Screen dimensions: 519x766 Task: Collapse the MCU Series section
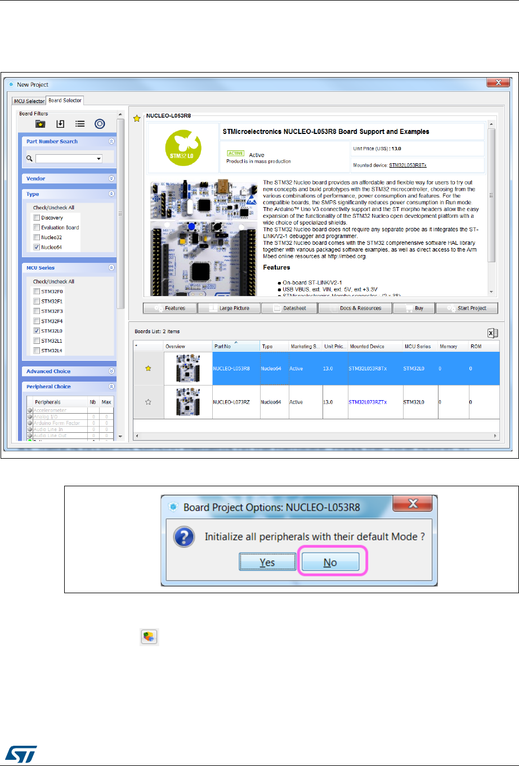[x=111, y=267]
